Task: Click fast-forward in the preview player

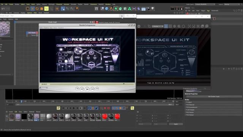Action: click(92, 89)
